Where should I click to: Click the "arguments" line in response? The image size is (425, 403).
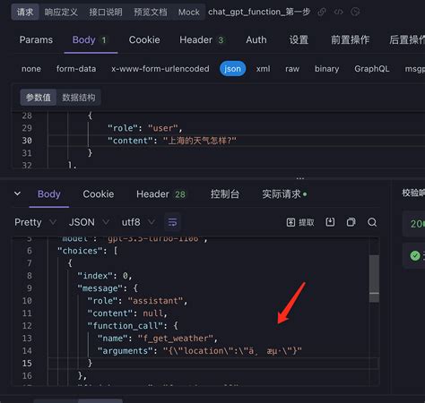pos(200,351)
